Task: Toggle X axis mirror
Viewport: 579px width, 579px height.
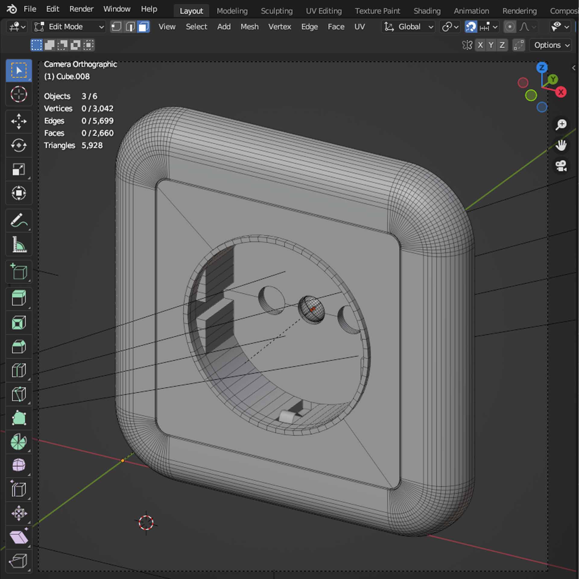Action: tap(480, 45)
